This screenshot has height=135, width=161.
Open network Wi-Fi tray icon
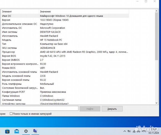pos(135,131)
